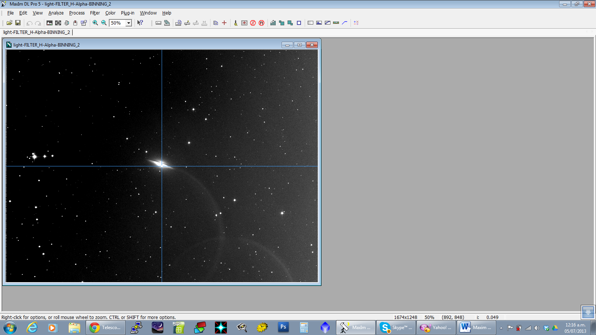
Task: Open the View menu
Action: pos(38,13)
